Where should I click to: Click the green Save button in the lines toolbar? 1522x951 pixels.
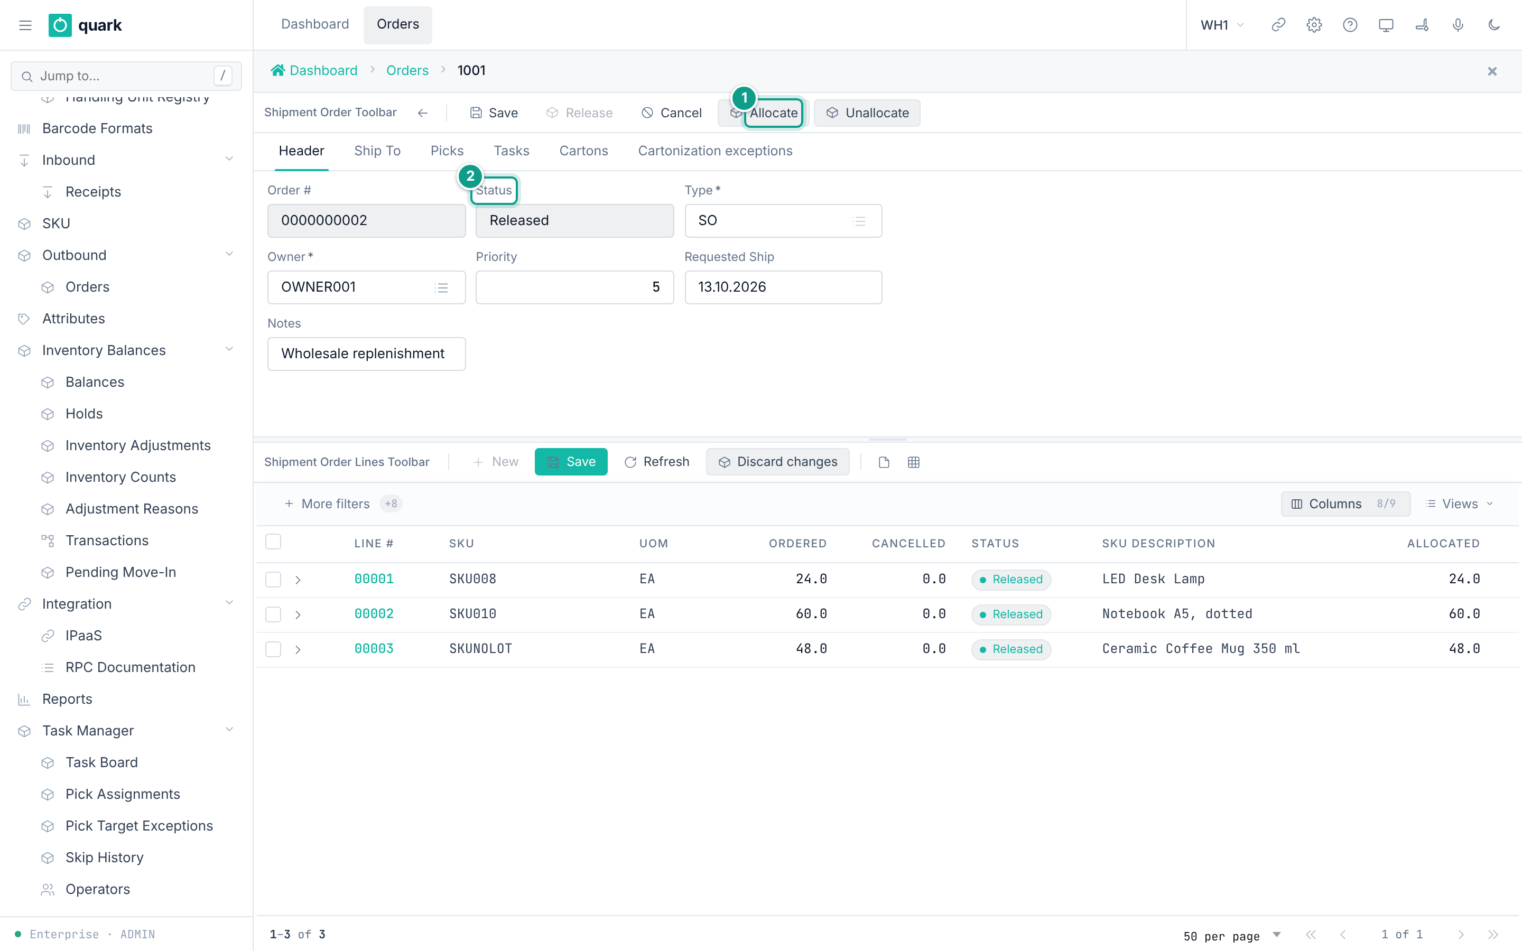tap(570, 462)
